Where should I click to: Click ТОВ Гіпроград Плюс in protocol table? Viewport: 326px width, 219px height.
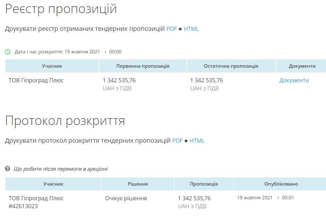(x=36, y=198)
